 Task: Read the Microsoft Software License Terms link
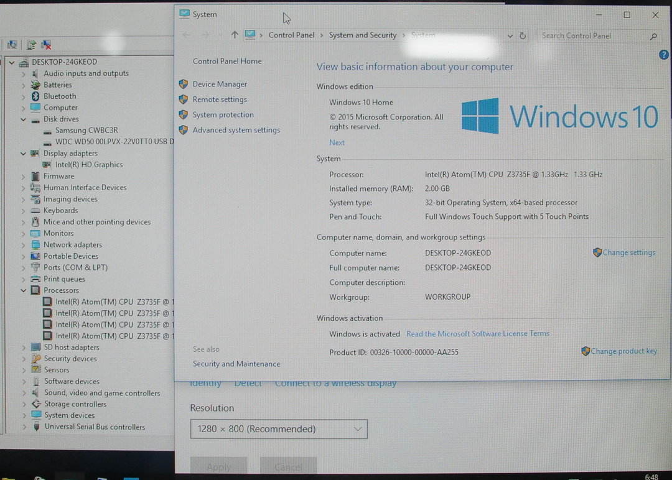click(478, 333)
